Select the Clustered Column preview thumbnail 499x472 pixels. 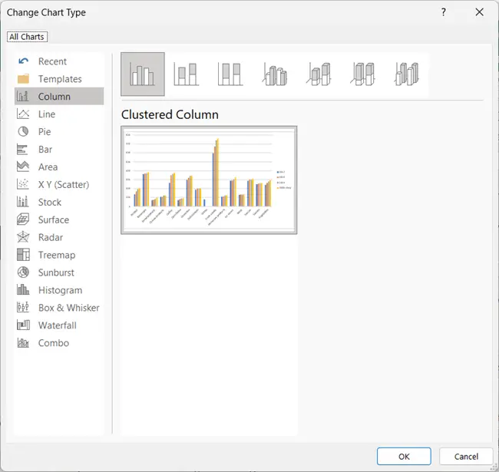click(x=209, y=180)
